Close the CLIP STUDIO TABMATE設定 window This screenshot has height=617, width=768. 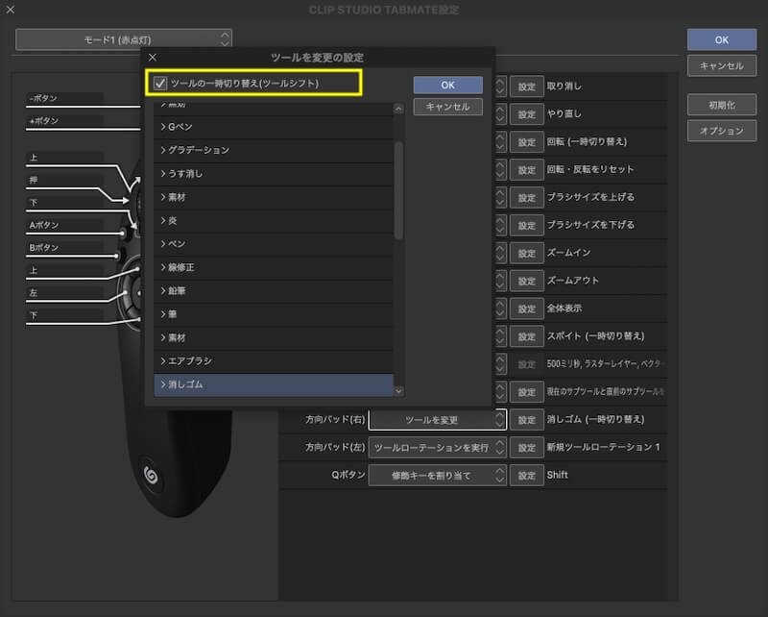(11, 10)
